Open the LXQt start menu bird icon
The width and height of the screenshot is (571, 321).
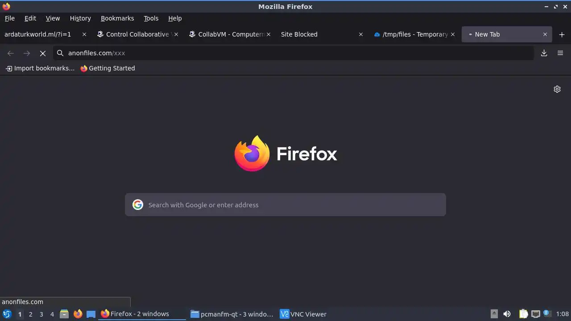7,314
